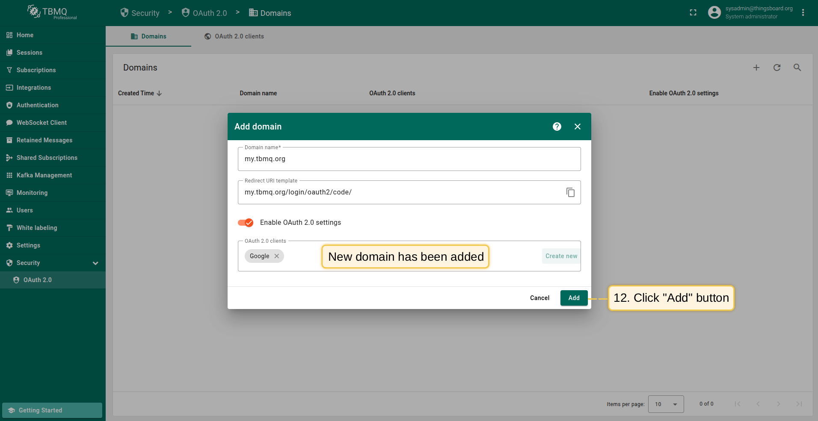The height and width of the screenshot is (421, 818).
Task: Click into the Domain name input field
Action: (x=409, y=159)
